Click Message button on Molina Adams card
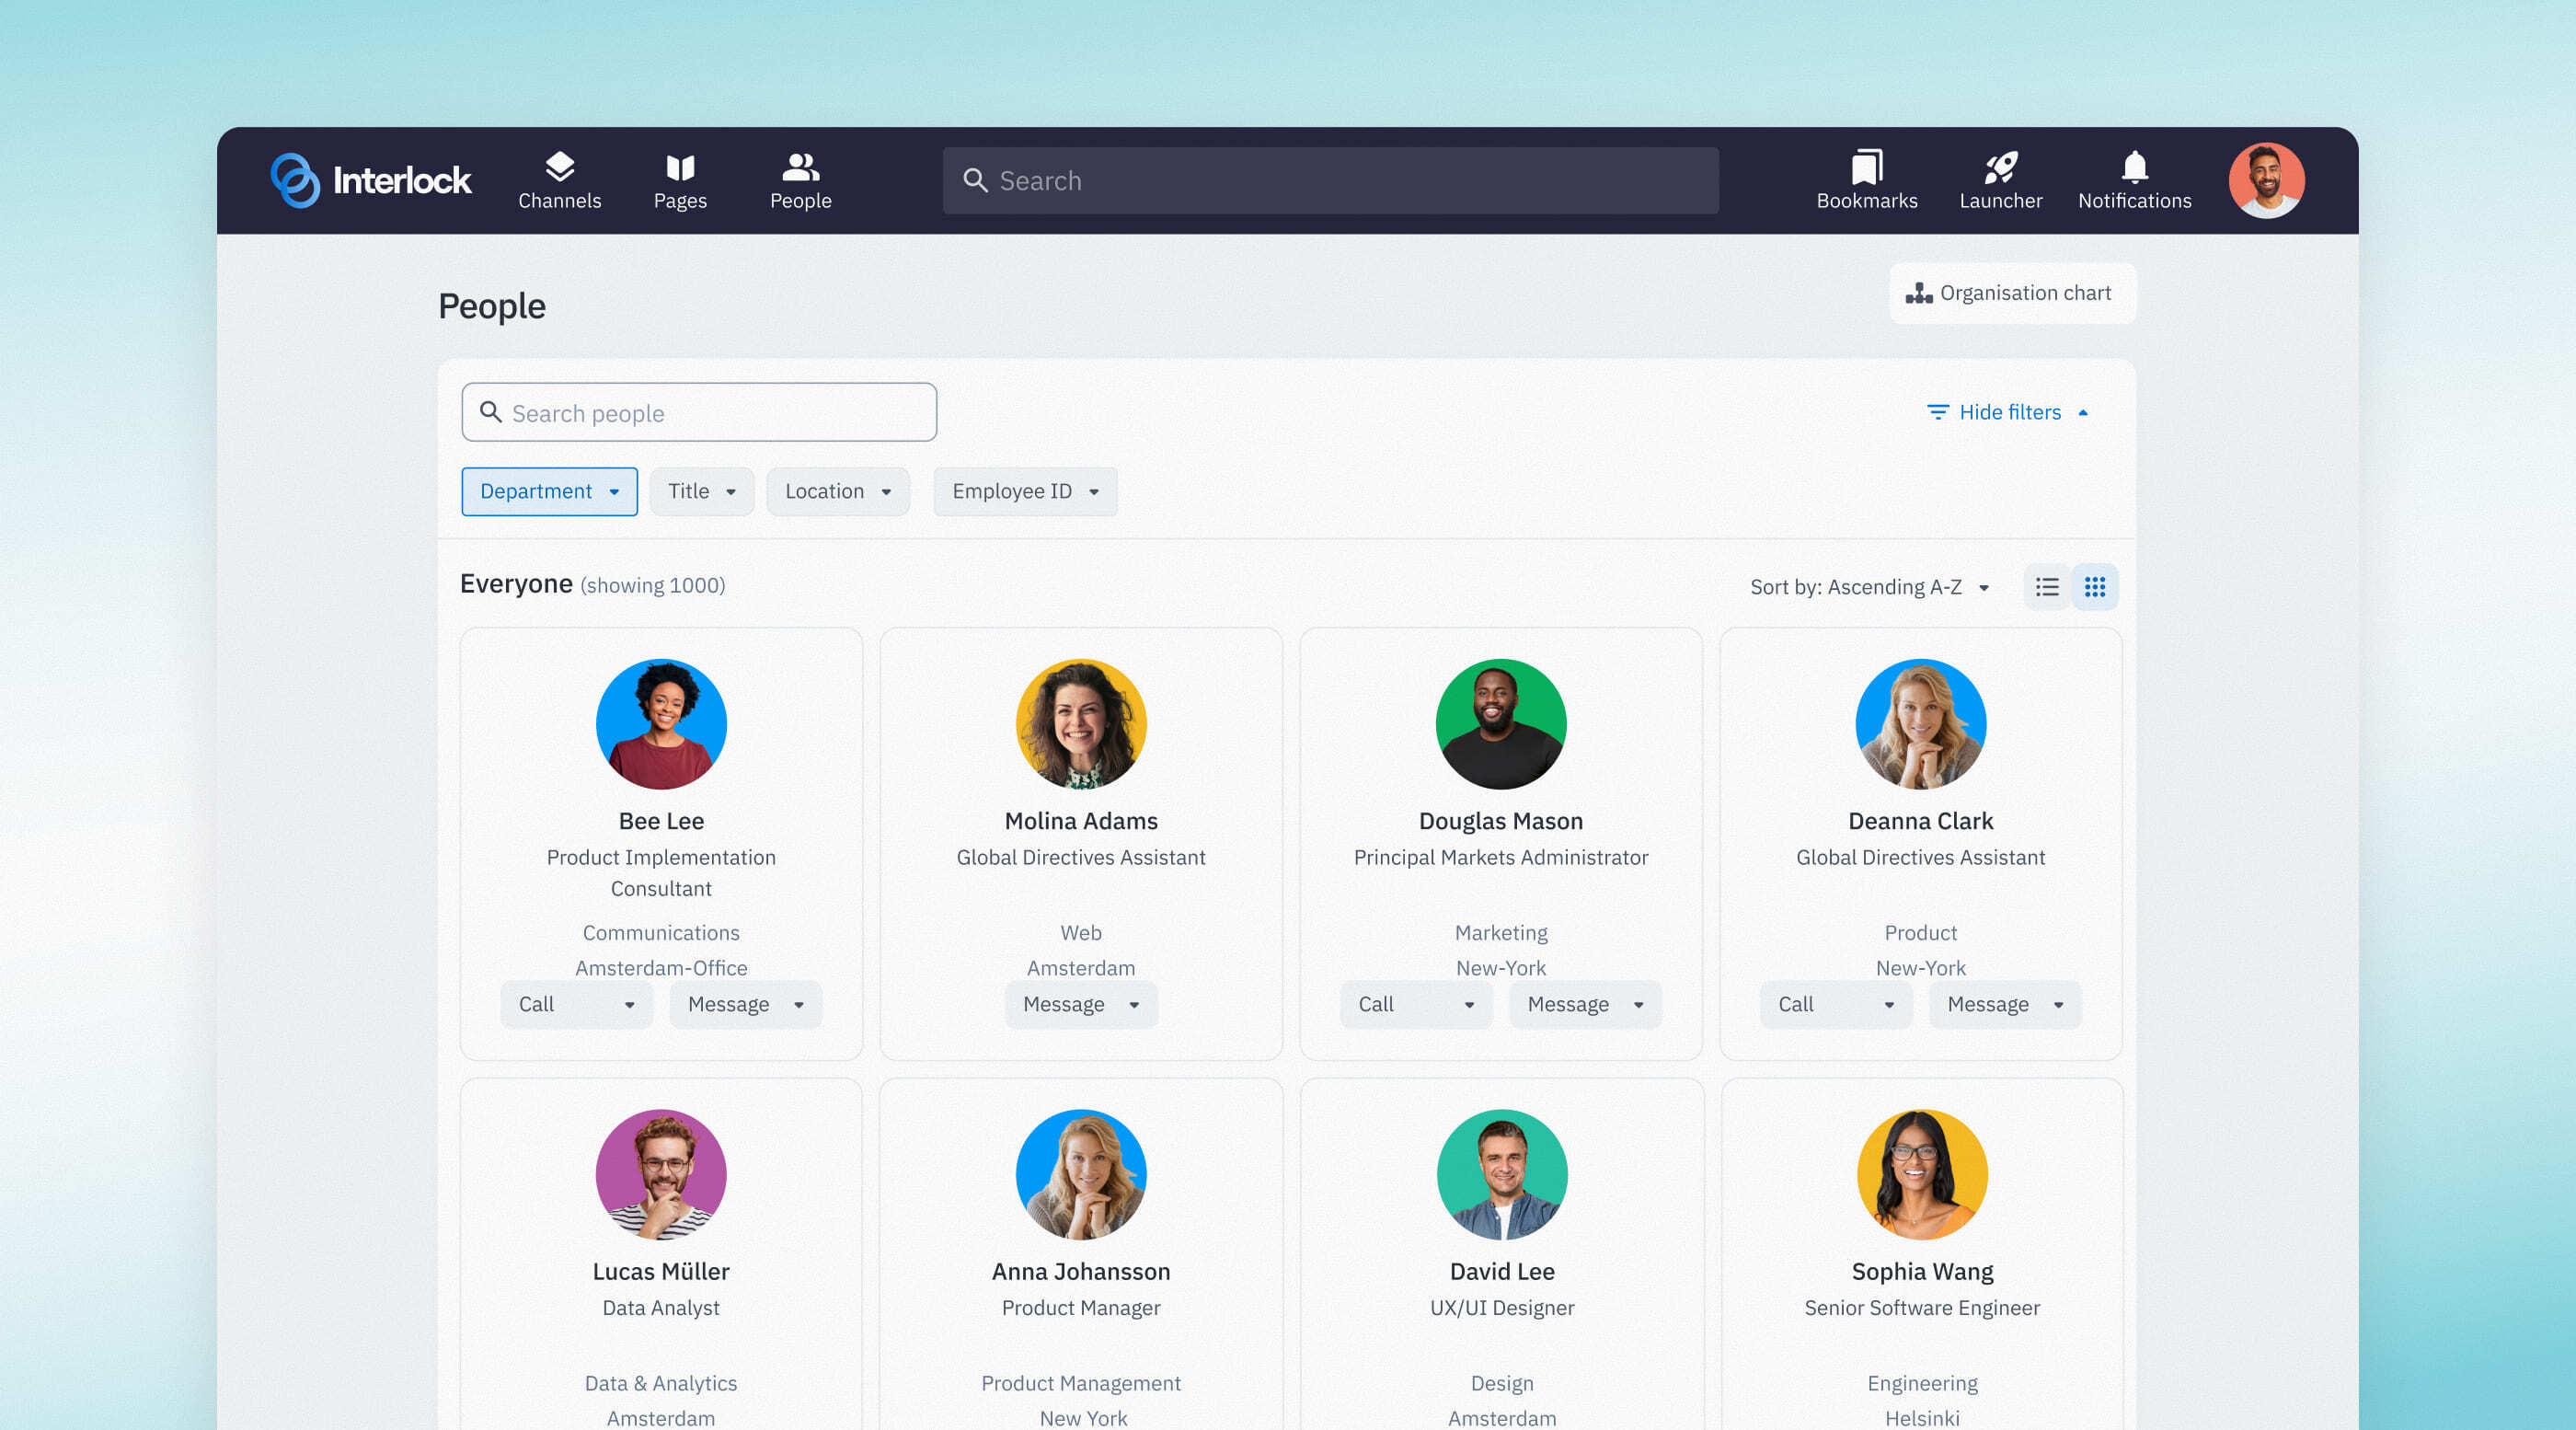2576x1430 pixels. (1080, 1004)
